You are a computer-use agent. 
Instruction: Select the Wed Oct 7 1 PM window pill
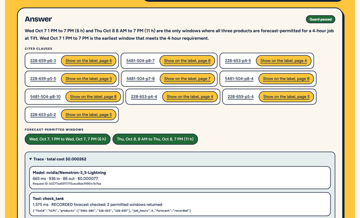point(67,139)
